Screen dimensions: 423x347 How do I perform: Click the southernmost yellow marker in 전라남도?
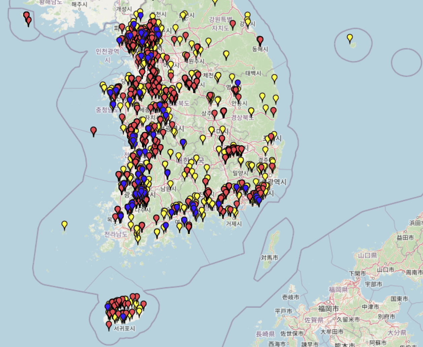coord(138,239)
